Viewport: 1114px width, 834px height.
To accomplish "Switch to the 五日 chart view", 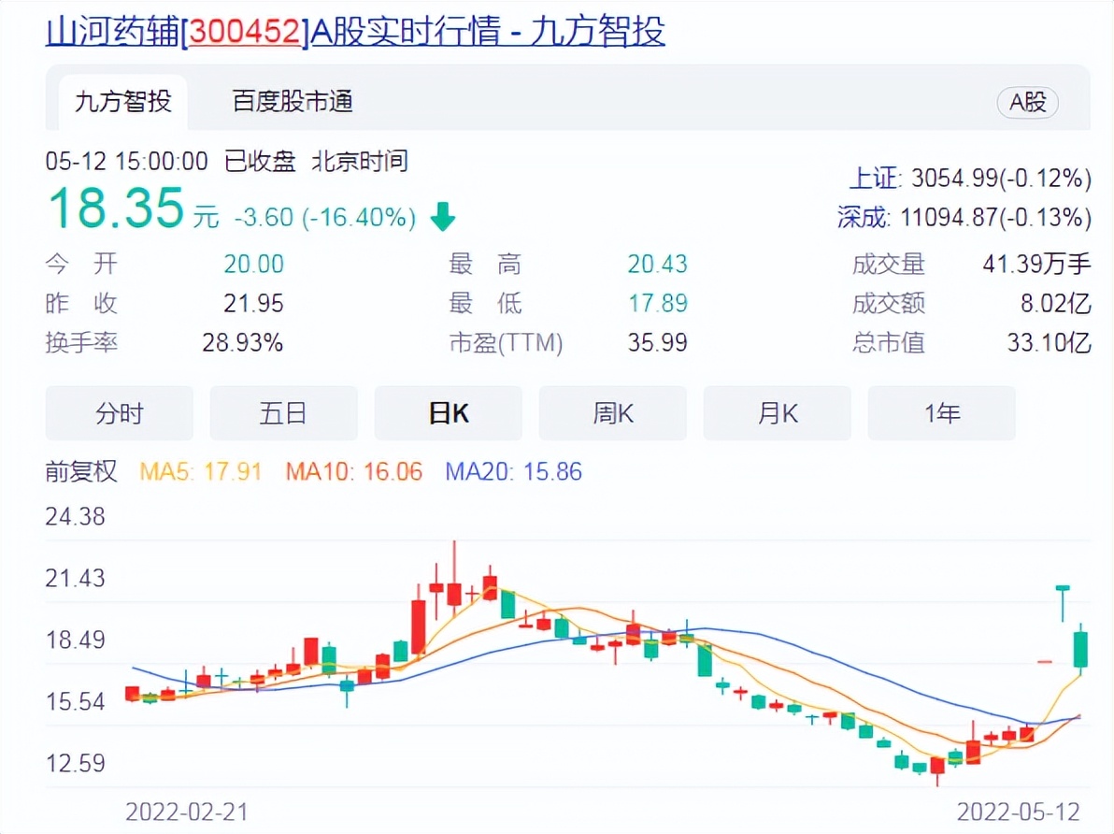I will [283, 413].
